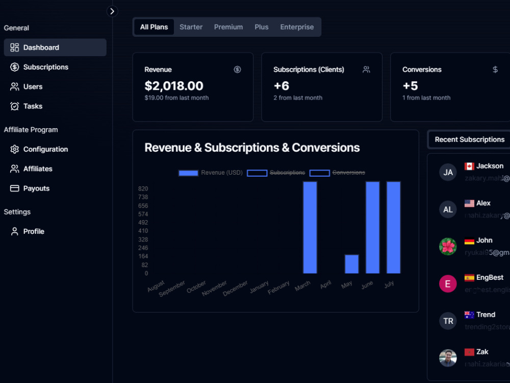Image resolution: width=510 pixels, height=383 pixels.
Task: Click the Affiliate Program section heading
Action: coord(31,130)
